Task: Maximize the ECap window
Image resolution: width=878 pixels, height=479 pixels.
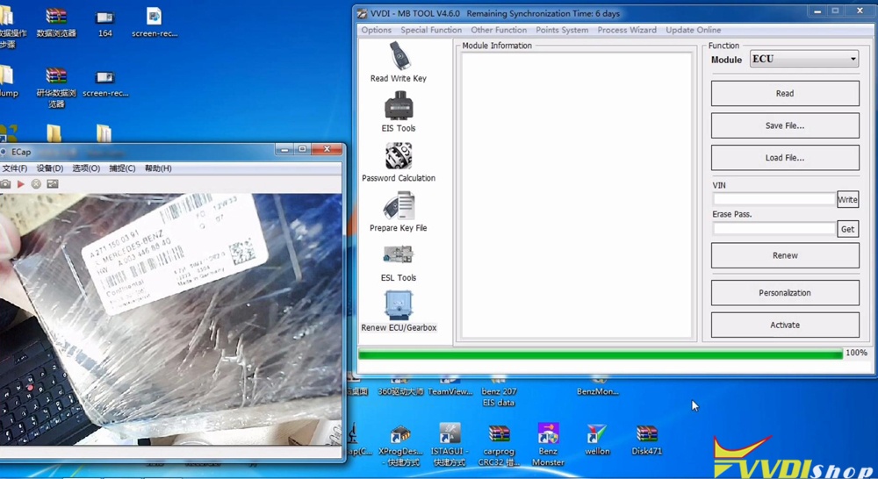Action: coord(302,149)
